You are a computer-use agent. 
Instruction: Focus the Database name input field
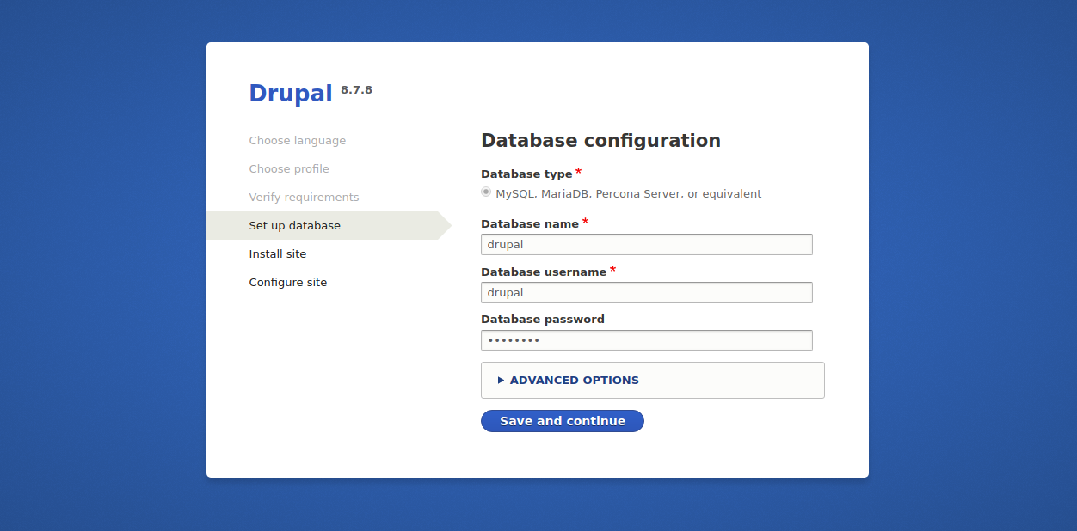tap(647, 244)
